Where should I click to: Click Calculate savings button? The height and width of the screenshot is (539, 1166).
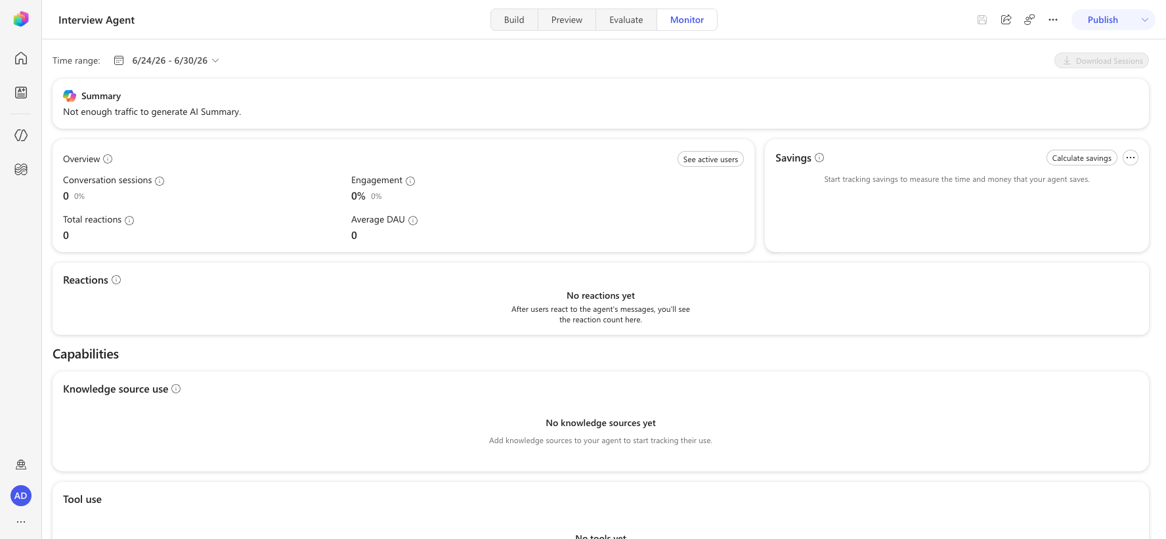1081,158
